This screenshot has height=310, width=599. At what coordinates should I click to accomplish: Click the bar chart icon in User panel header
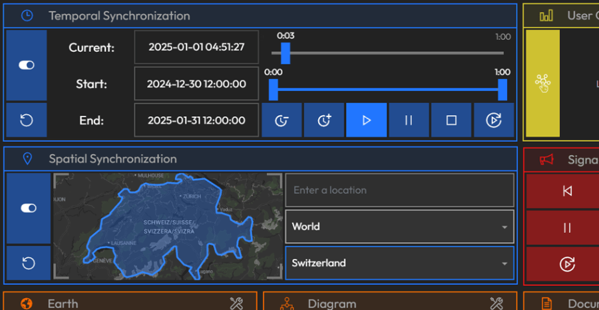[546, 16]
